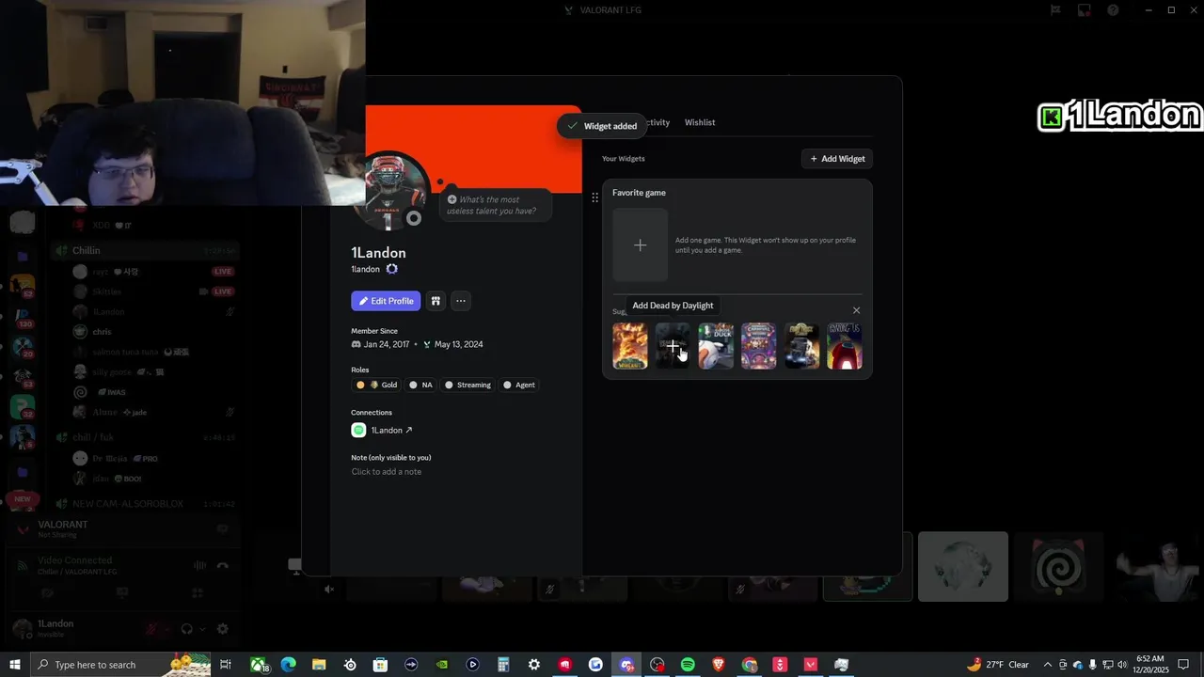Open Discord user settings gear in background
This screenshot has width=1204, height=677.
pyautogui.click(x=222, y=629)
